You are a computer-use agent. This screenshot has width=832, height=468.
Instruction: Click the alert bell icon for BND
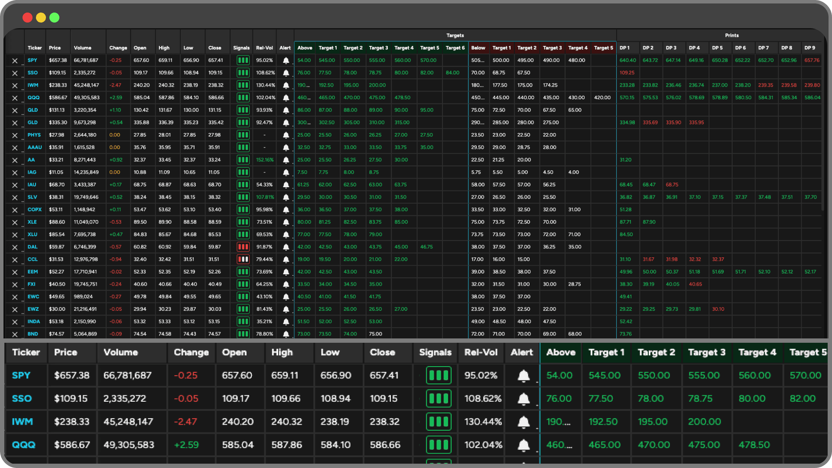pyautogui.click(x=286, y=334)
